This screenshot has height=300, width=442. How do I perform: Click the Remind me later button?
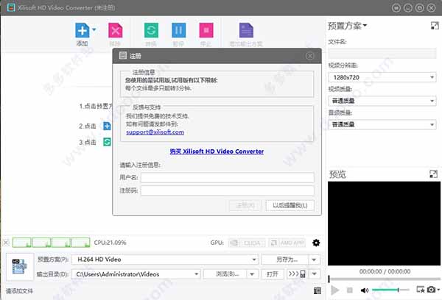point(290,205)
